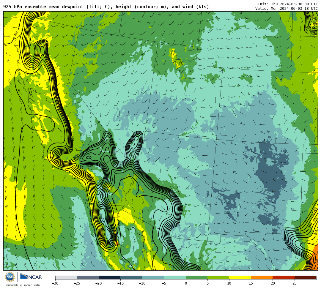Click the -5 to 0 color bar segment
The height and width of the screenshot is (289, 321).
(175, 277)
